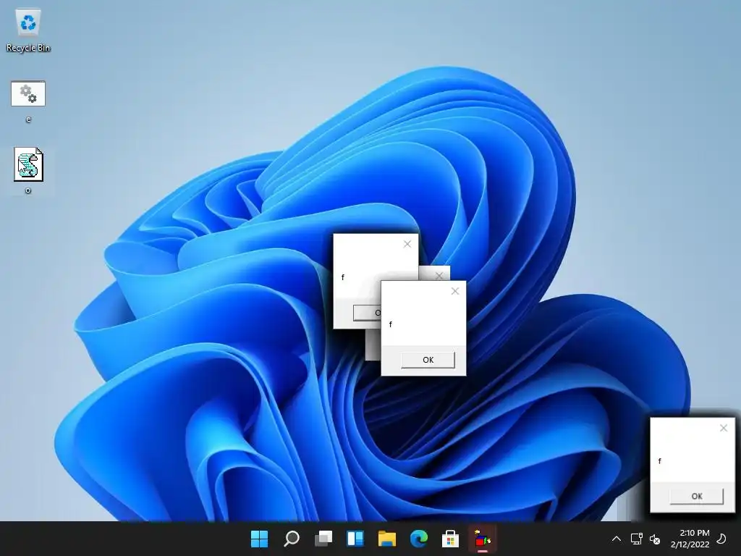Open the Recycle Bin desktop icon
The image size is (741, 556).
pyautogui.click(x=28, y=30)
